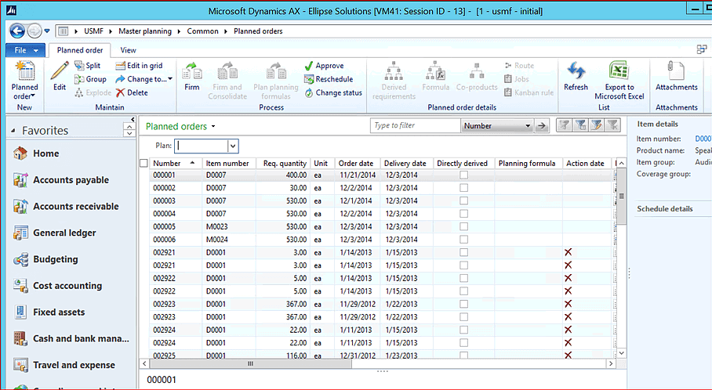The image size is (712, 390).
Task: Click Master planning in the breadcrumb
Action: pos(145,31)
